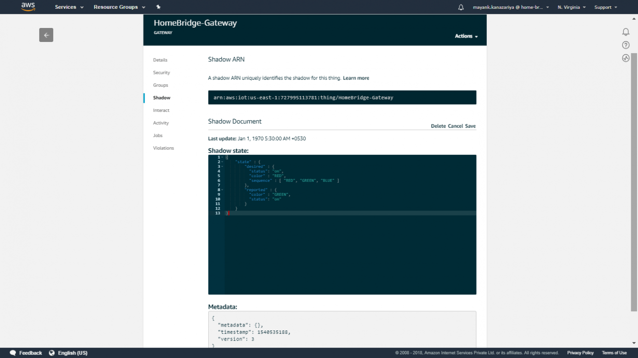Click the AWS logo home icon
This screenshot has height=358, width=638.
pos(28,7)
